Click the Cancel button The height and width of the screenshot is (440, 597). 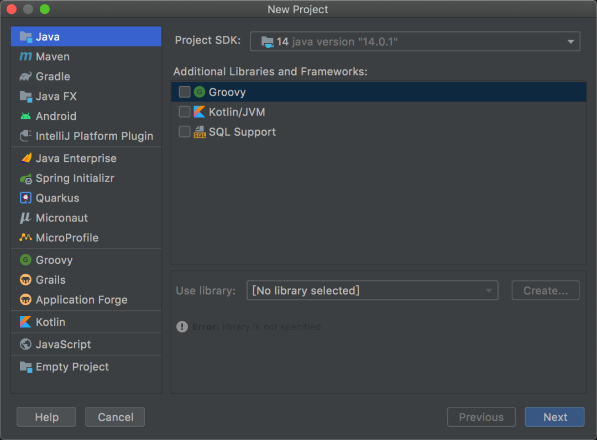click(116, 417)
